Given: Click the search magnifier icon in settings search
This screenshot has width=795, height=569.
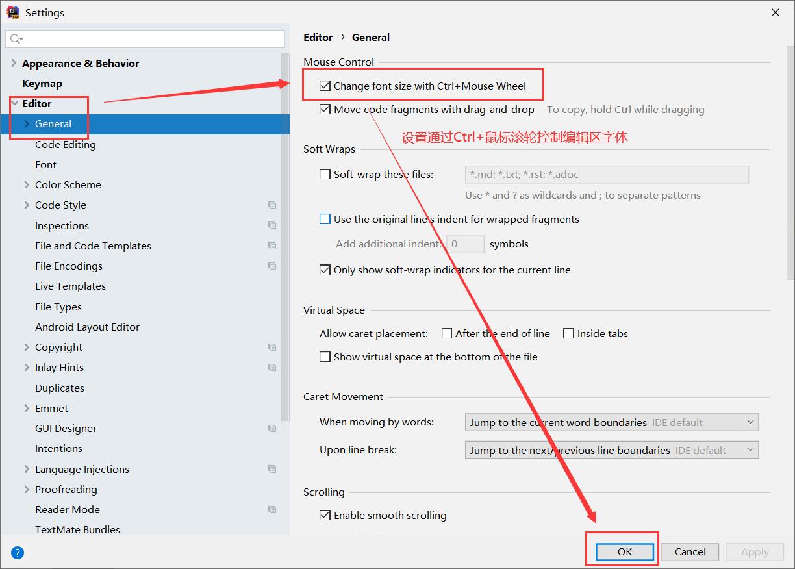Looking at the screenshot, I should point(16,39).
